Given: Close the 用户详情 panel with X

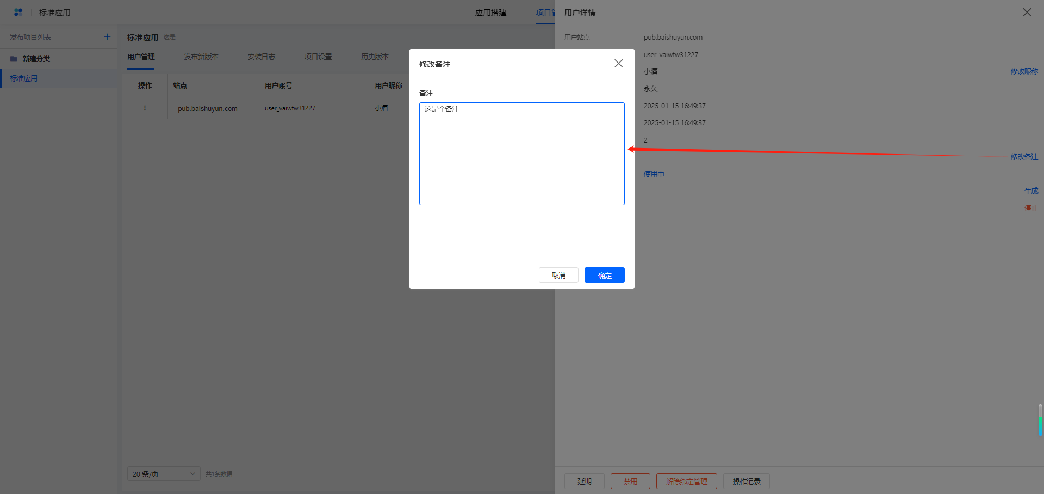Looking at the screenshot, I should (x=1027, y=12).
